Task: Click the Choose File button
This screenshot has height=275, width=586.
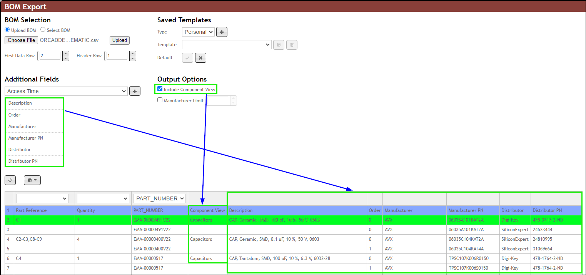Action: tap(21, 40)
